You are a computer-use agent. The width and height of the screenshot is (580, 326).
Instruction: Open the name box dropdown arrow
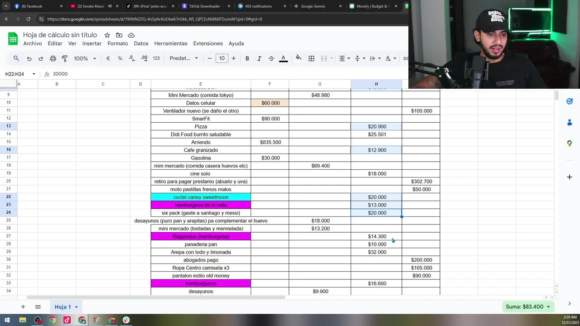click(x=34, y=74)
